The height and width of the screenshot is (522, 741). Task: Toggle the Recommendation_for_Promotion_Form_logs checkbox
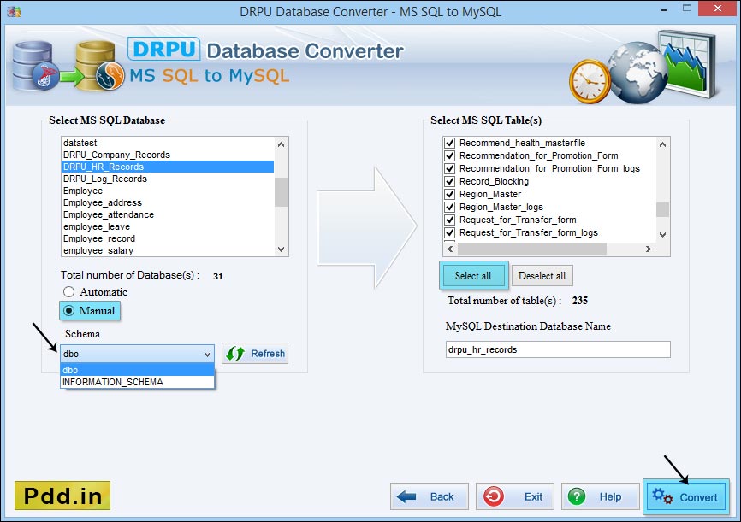[449, 168]
